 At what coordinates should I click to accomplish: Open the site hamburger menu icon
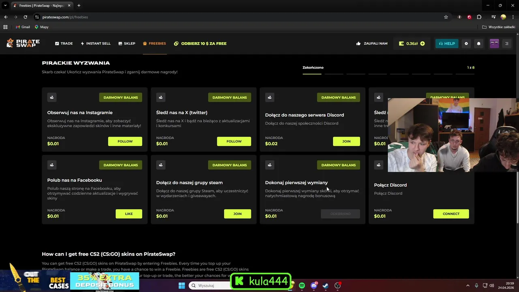pos(507,43)
